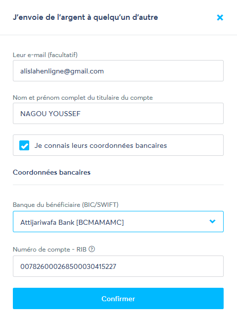Focus the email field with alislahenligne@gmail.com
This screenshot has height=323, width=237.
[118, 70]
